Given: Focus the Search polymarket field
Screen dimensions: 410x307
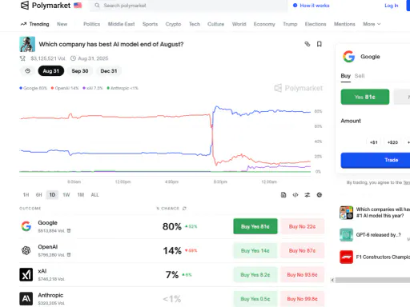Looking at the screenshot, I should (x=189, y=6).
